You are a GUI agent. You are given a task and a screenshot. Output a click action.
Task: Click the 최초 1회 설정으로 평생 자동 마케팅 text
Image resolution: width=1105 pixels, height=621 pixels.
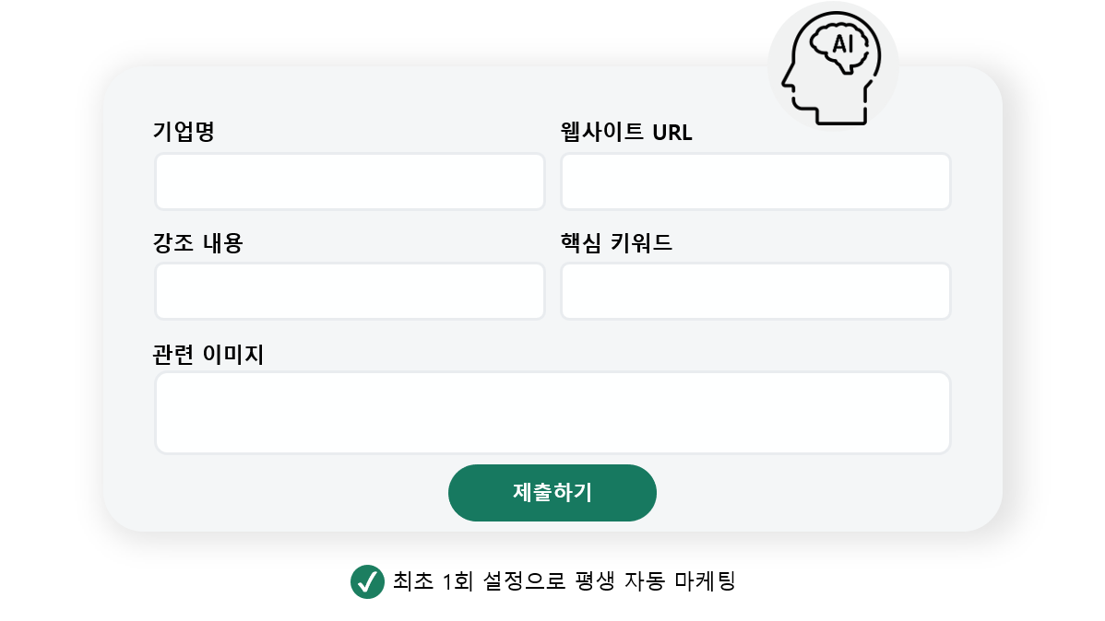[x=564, y=581]
